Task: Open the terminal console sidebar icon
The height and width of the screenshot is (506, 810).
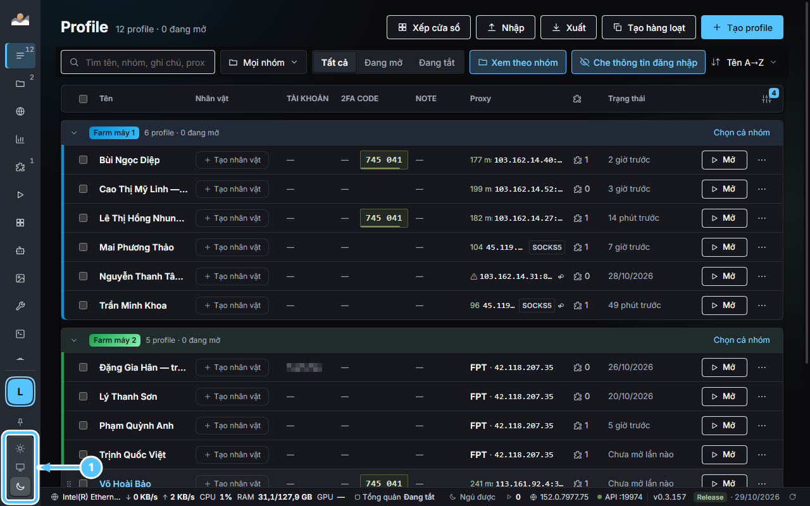Action: (20, 334)
